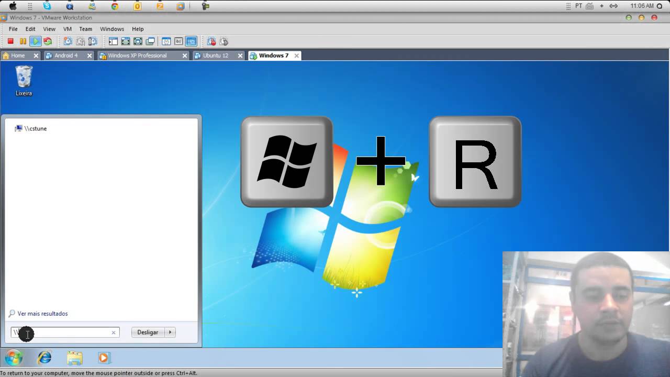670x377 pixels.
Task: Open Lixeira recycle bin on the desktop
Action: click(x=24, y=81)
